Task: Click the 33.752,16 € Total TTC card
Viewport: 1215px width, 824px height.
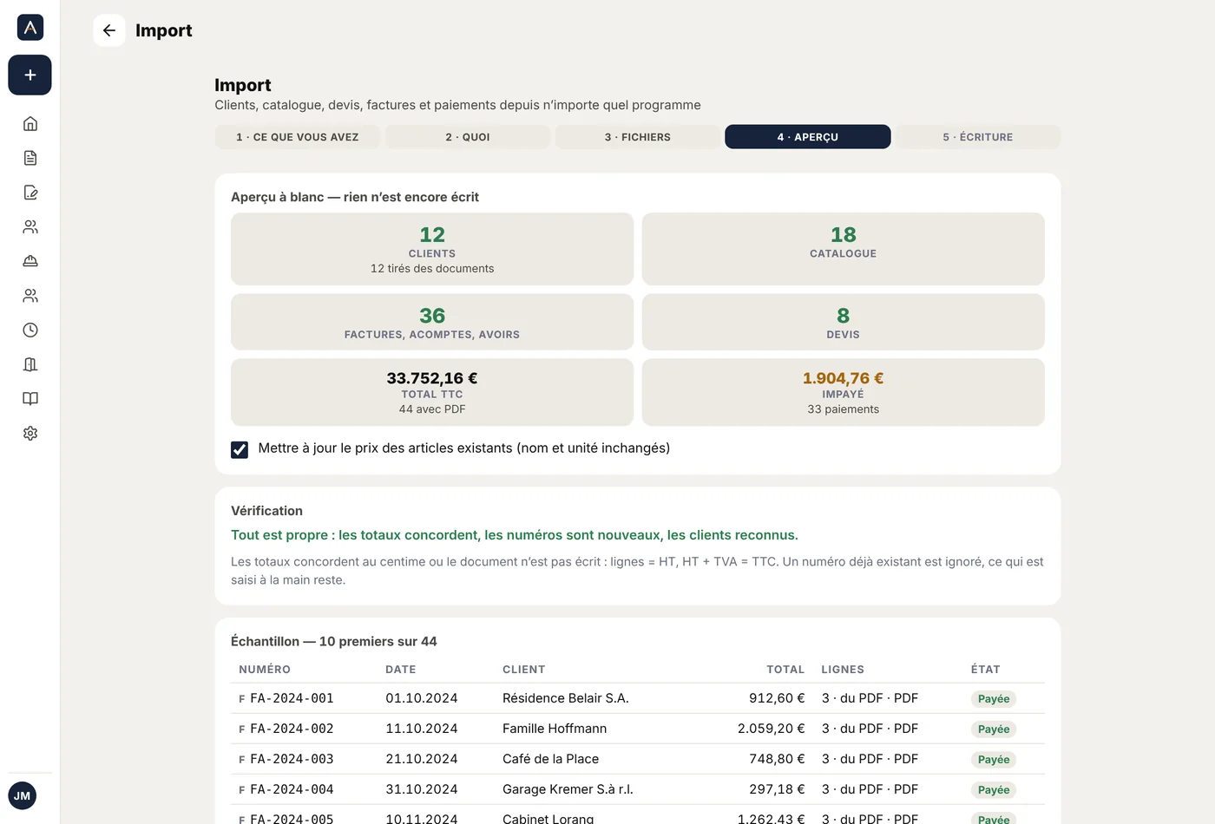Action: (x=432, y=392)
